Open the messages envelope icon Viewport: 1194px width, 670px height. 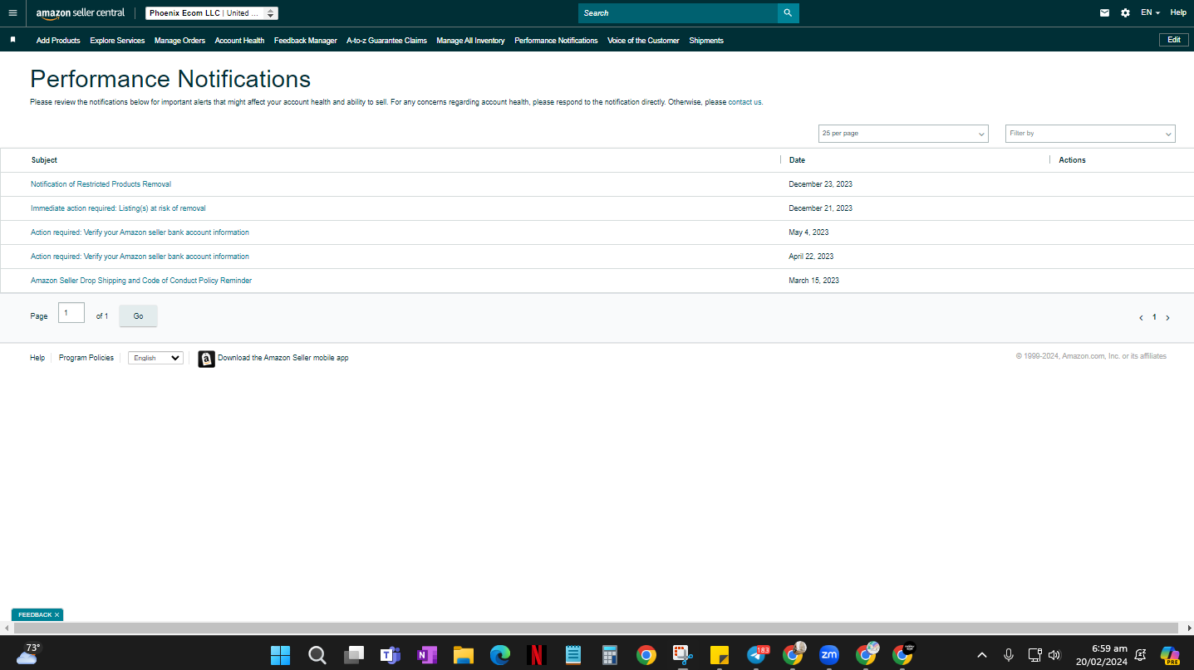click(x=1104, y=13)
